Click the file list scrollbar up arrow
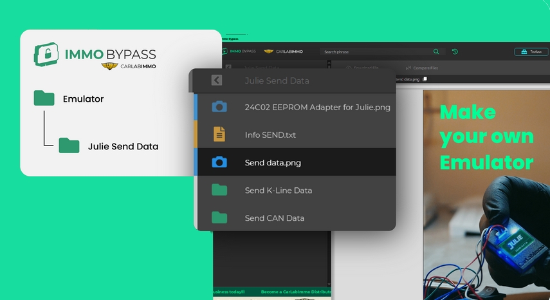 click(329, 63)
